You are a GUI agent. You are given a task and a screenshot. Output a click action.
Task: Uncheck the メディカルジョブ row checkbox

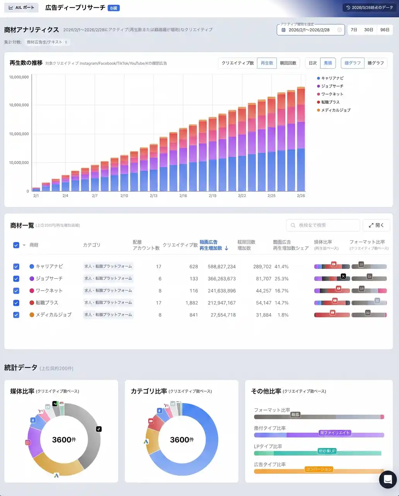click(x=16, y=315)
